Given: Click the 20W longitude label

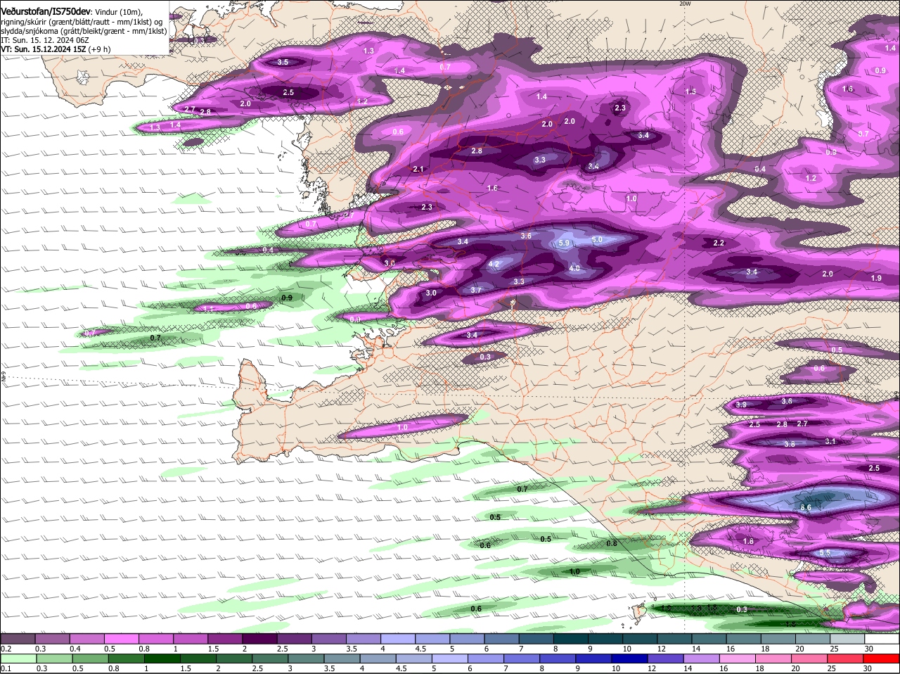Looking at the screenshot, I should coord(686,4).
